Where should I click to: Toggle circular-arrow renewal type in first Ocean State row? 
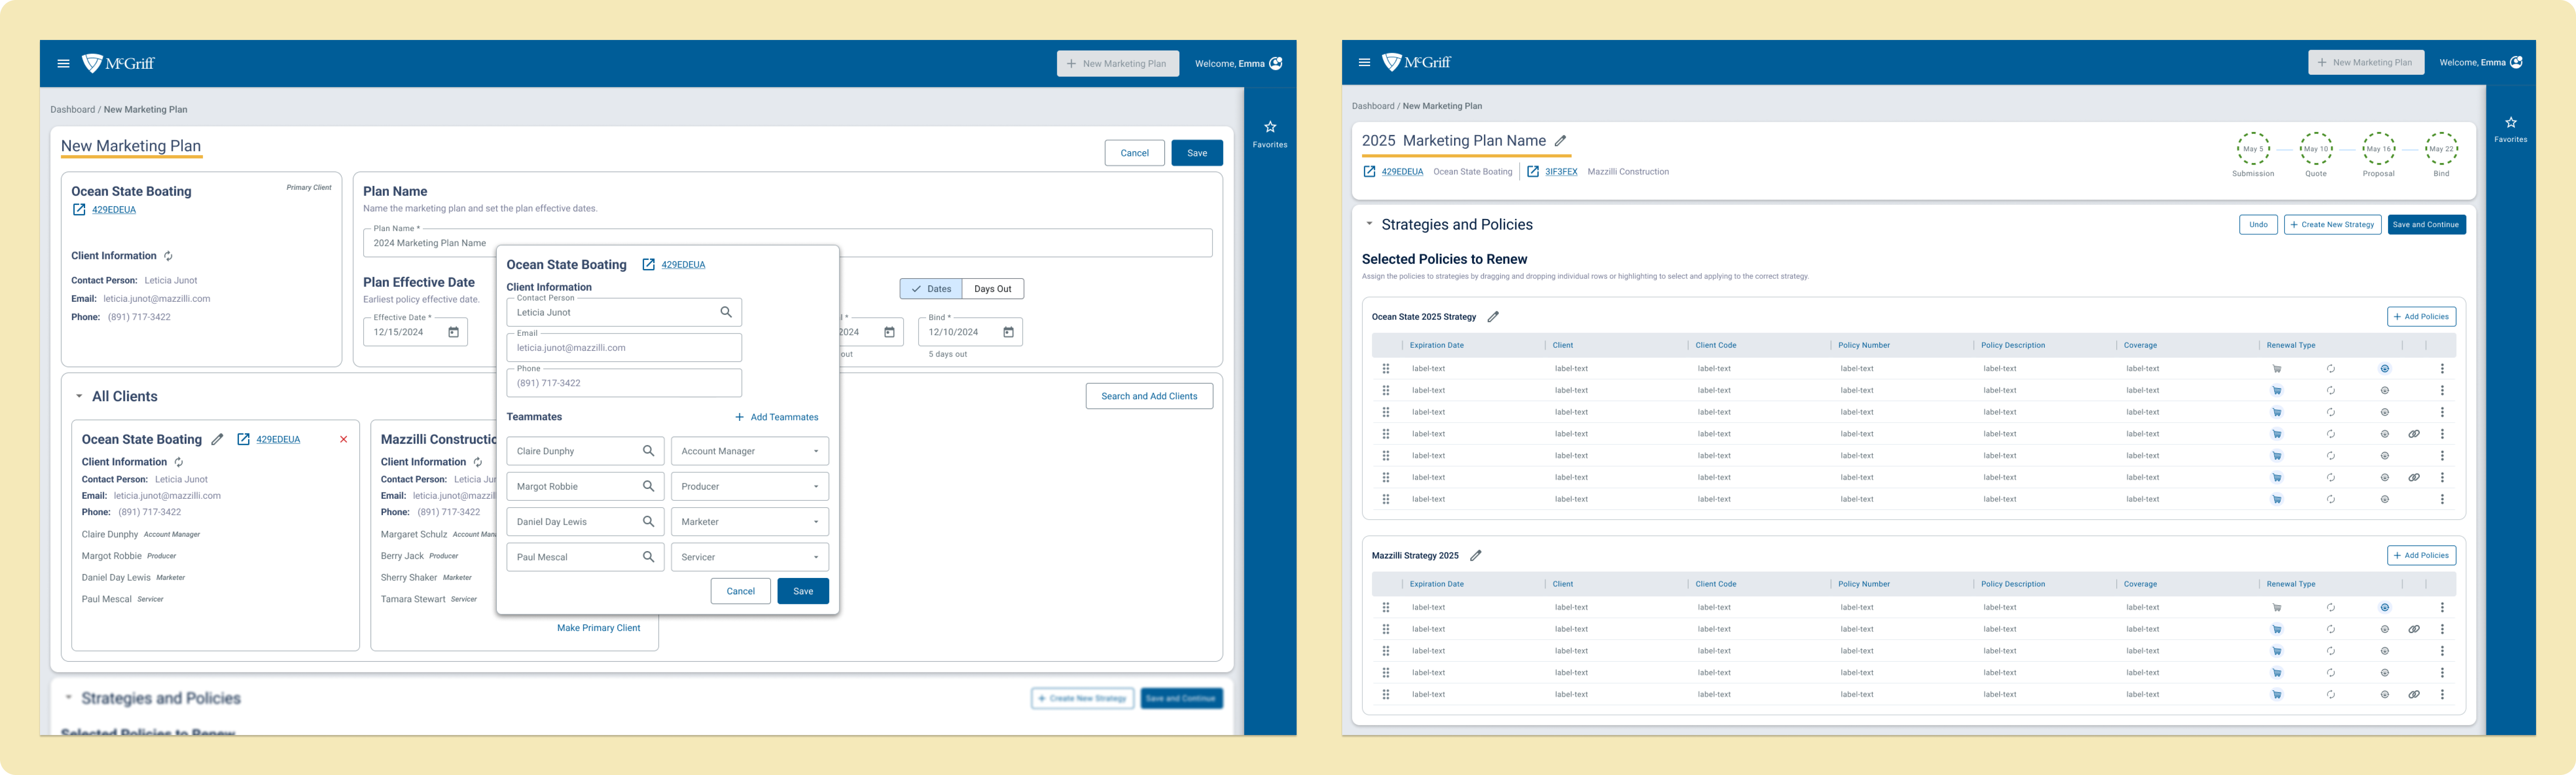click(2330, 369)
